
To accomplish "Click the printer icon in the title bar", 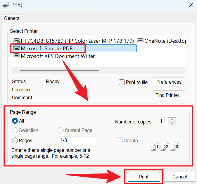I will coord(6,5).
